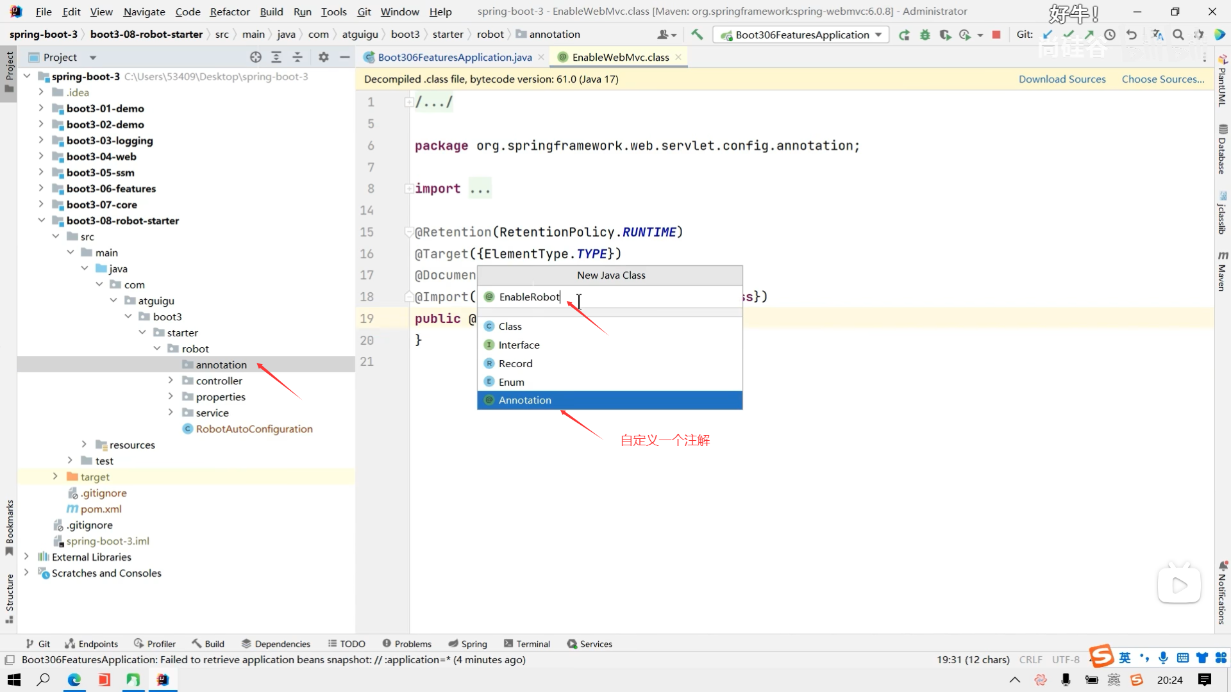Screen dimensions: 1231x692
Task: Show Git history clock icon
Action: (x=1110, y=35)
